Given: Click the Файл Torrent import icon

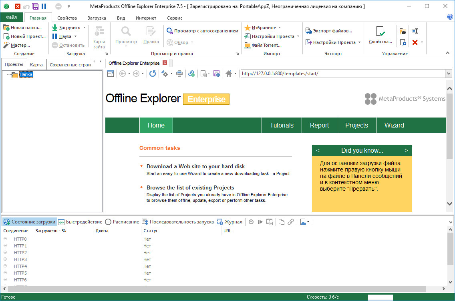Looking at the screenshot, I should [248, 45].
